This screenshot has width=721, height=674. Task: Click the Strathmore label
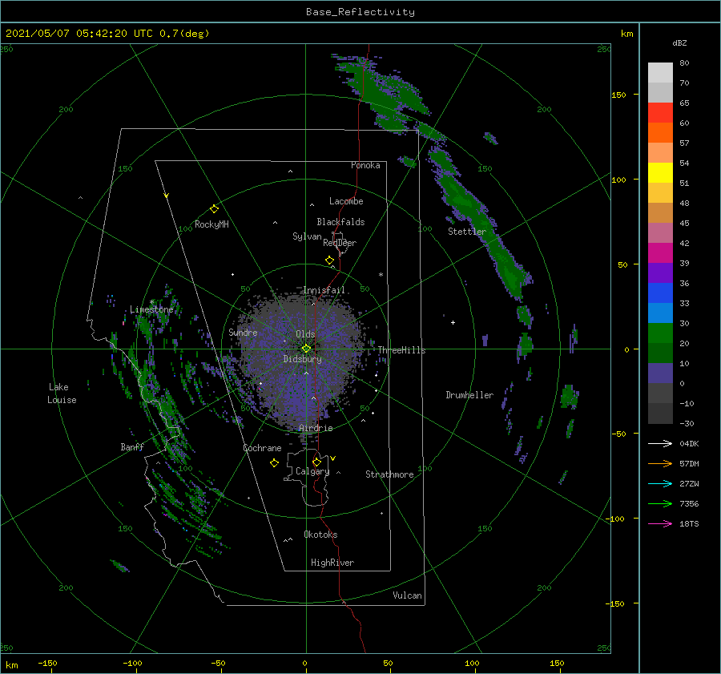389,474
